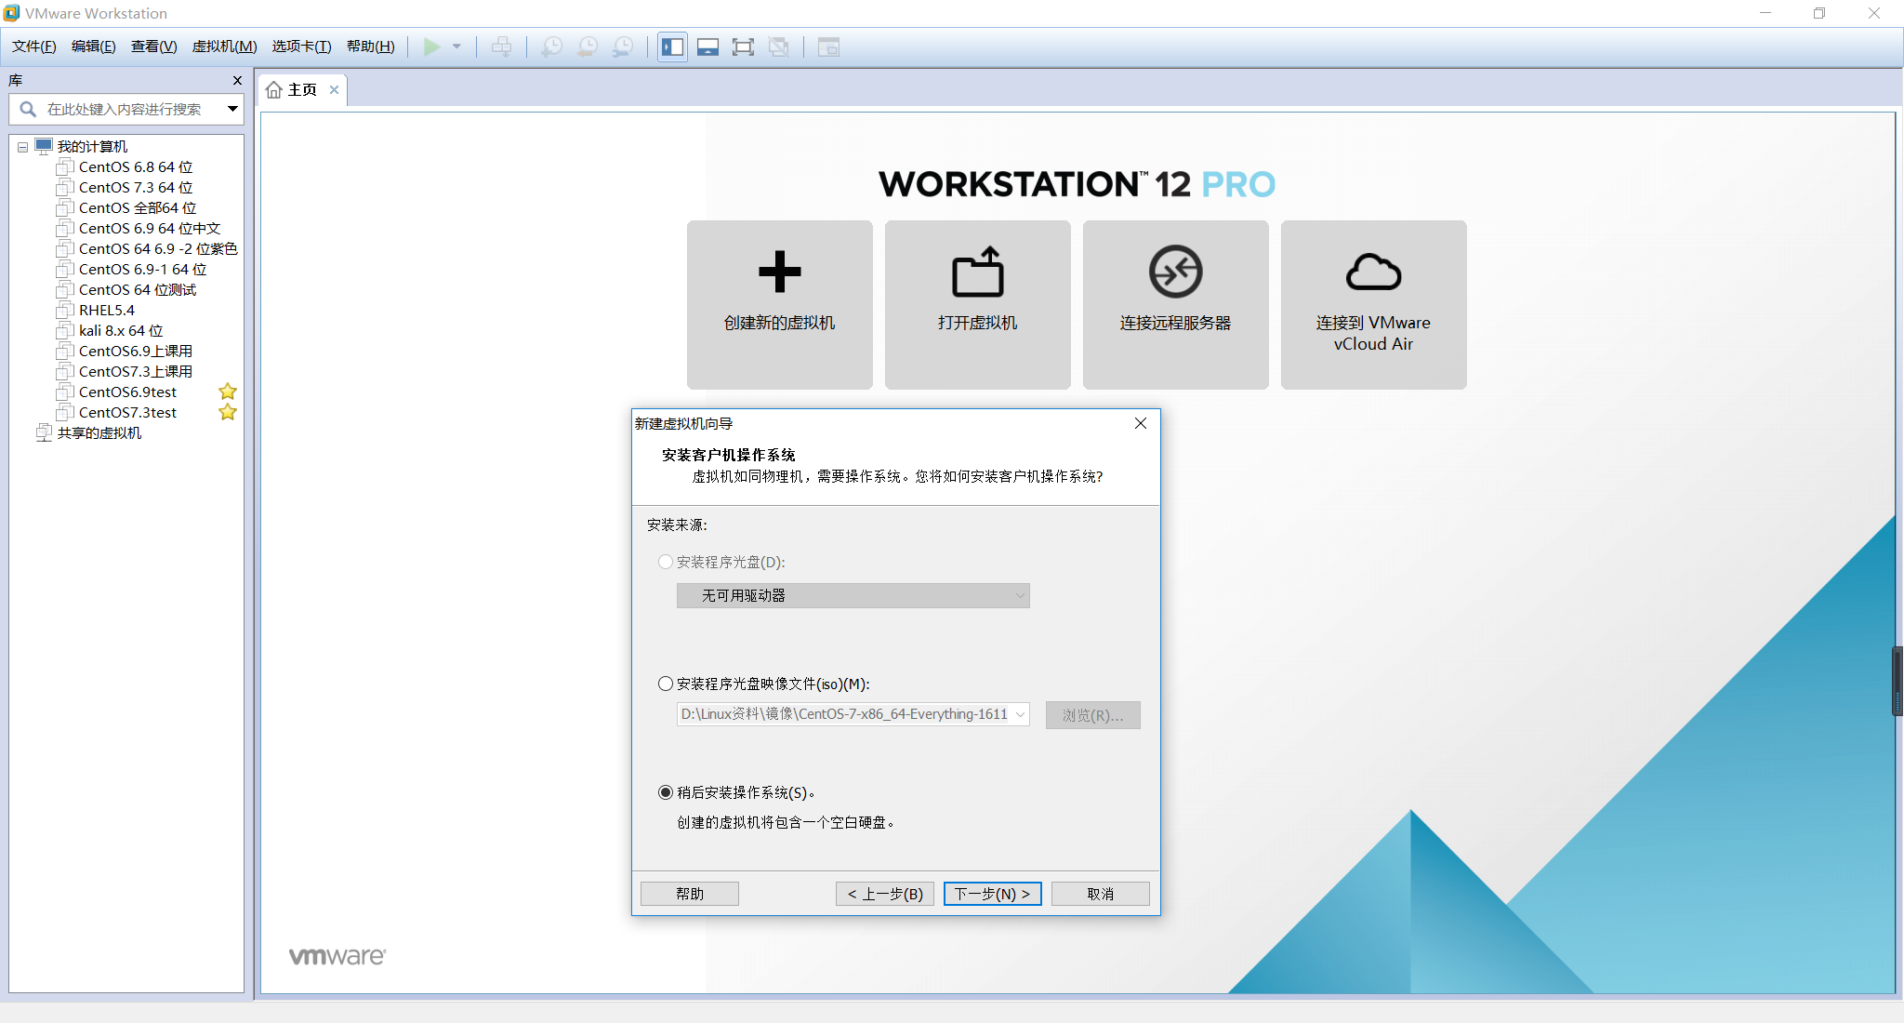Image resolution: width=1904 pixels, height=1023 pixels.
Task: Select CentOS6.9上课用 VM
Action: click(136, 351)
